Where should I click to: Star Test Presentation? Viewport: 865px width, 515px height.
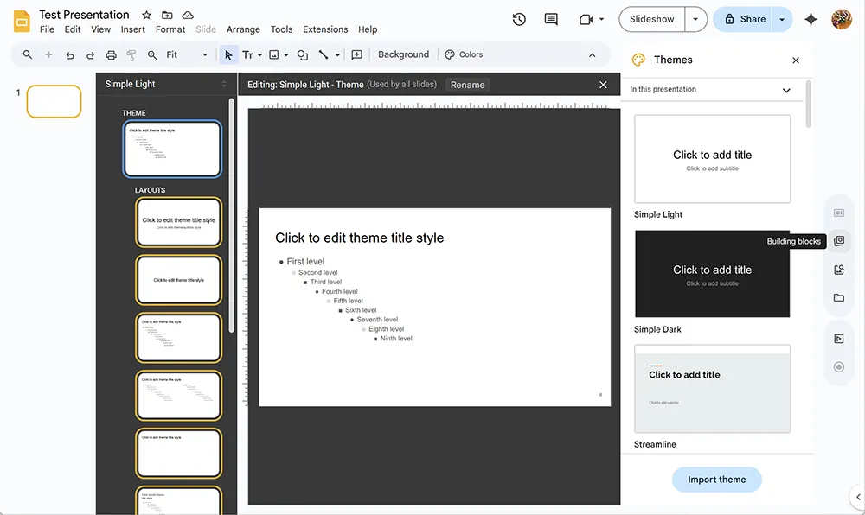coord(146,14)
